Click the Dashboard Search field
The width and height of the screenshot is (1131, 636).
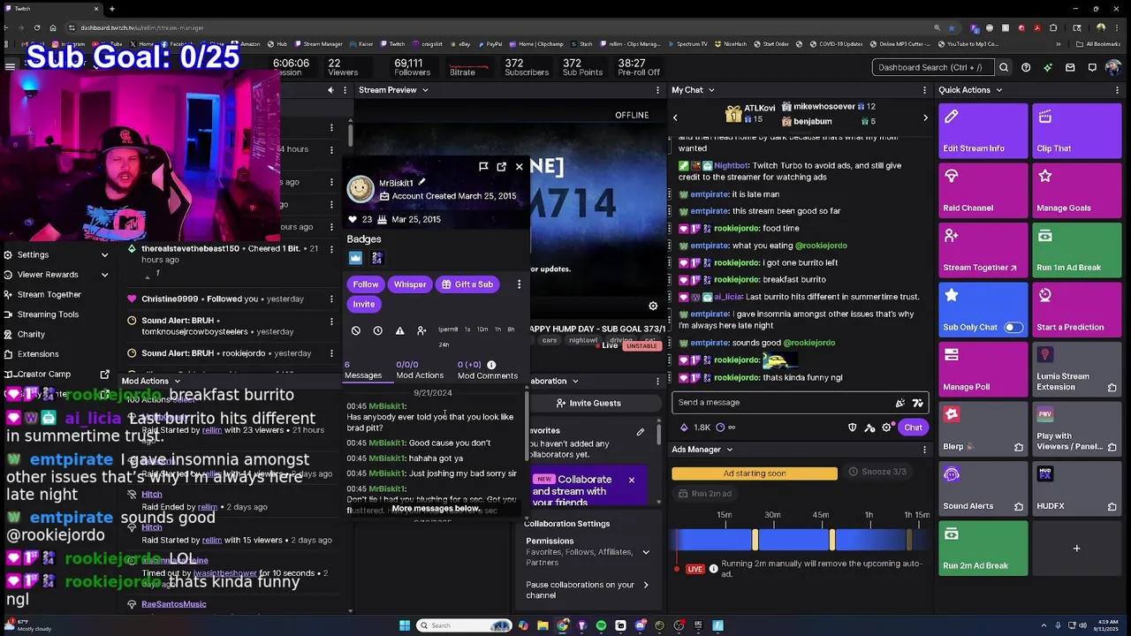(932, 67)
